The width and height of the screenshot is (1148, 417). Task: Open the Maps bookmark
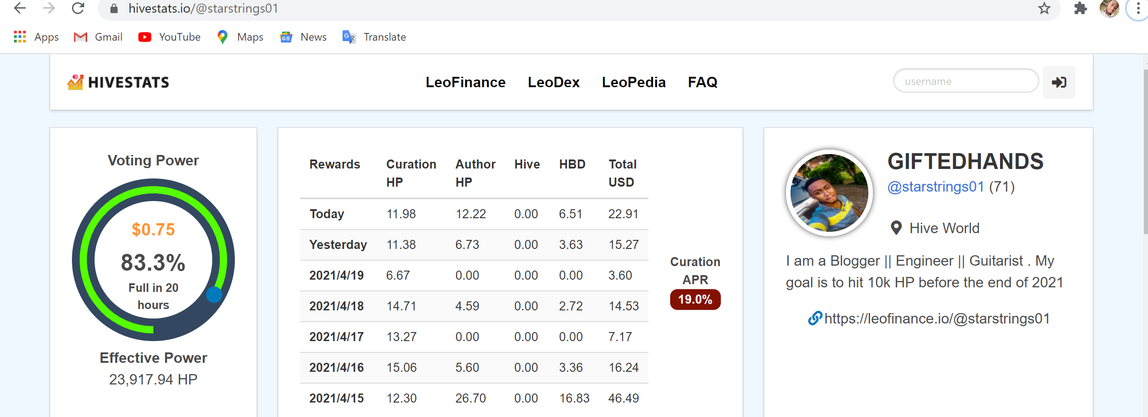click(x=240, y=37)
